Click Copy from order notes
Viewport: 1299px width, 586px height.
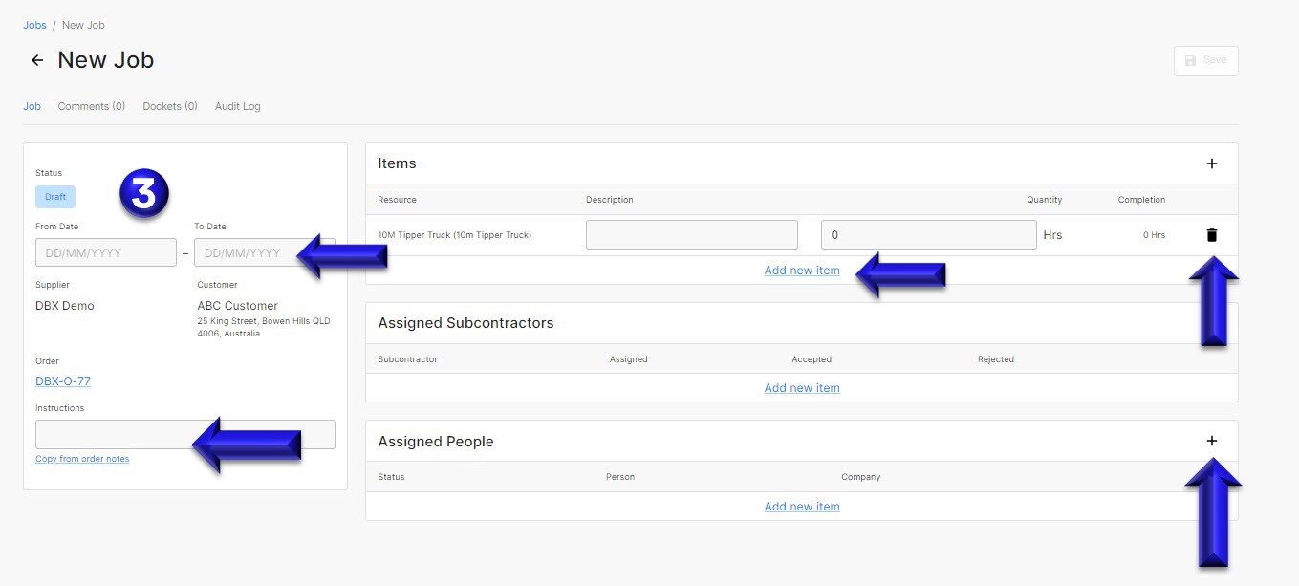[82, 458]
